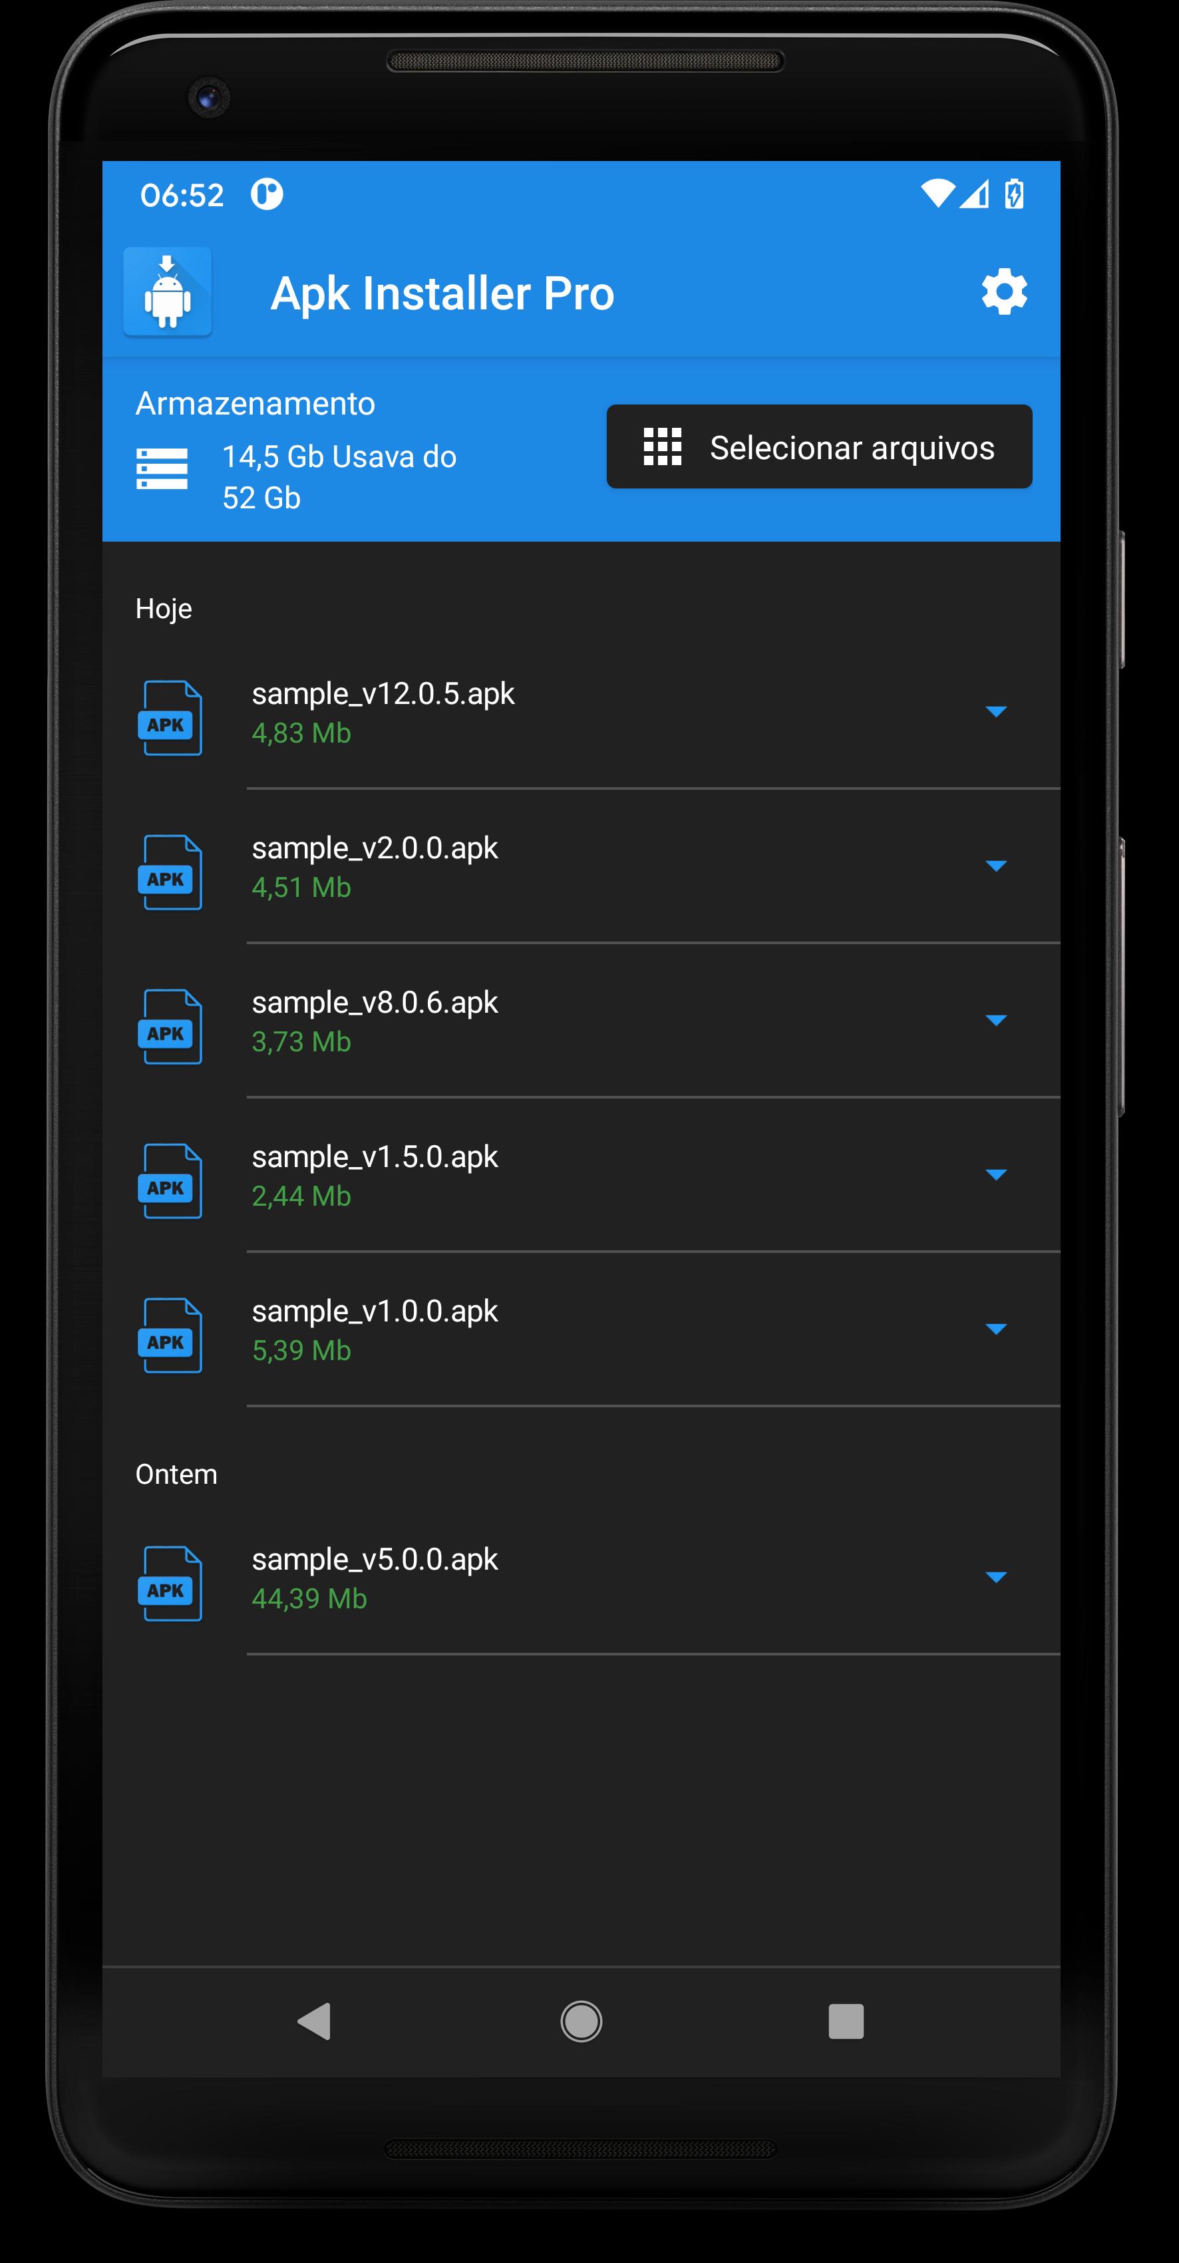Screen dimensions: 1179x2263
Task: Tap the cellular signal status icon
Action: [x=974, y=194]
